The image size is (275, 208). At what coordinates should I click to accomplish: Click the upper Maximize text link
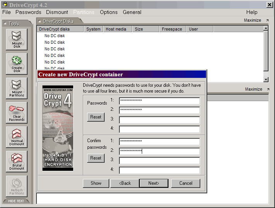pyautogui.click(x=253, y=21)
